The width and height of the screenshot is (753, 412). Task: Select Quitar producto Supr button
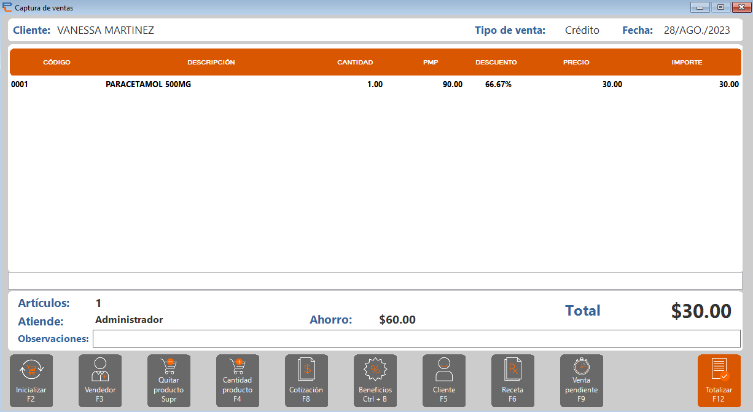[169, 381]
